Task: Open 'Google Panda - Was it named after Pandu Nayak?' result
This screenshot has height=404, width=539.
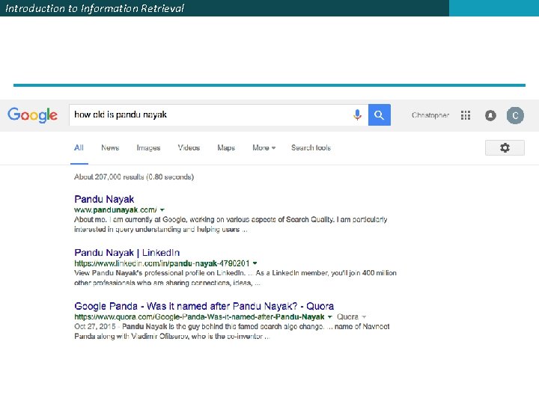Action: 204,306
